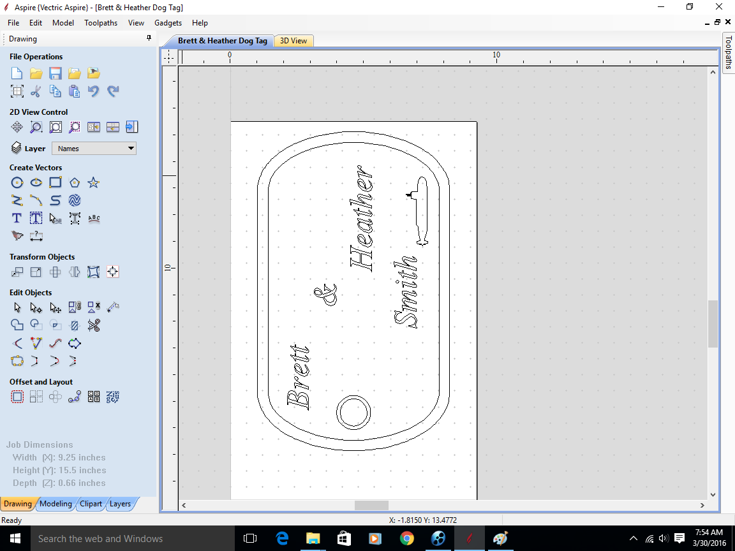
Task: Expand the Toolpaths side panel tab
Action: [x=729, y=52]
